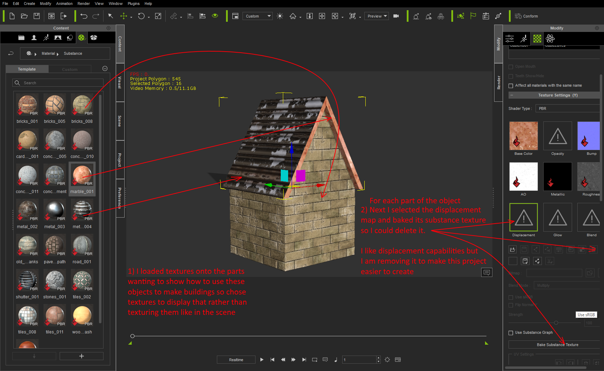This screenshot has height=371, width=604.
Task: Click the Undo arrow icon
Action: (84, 16)
